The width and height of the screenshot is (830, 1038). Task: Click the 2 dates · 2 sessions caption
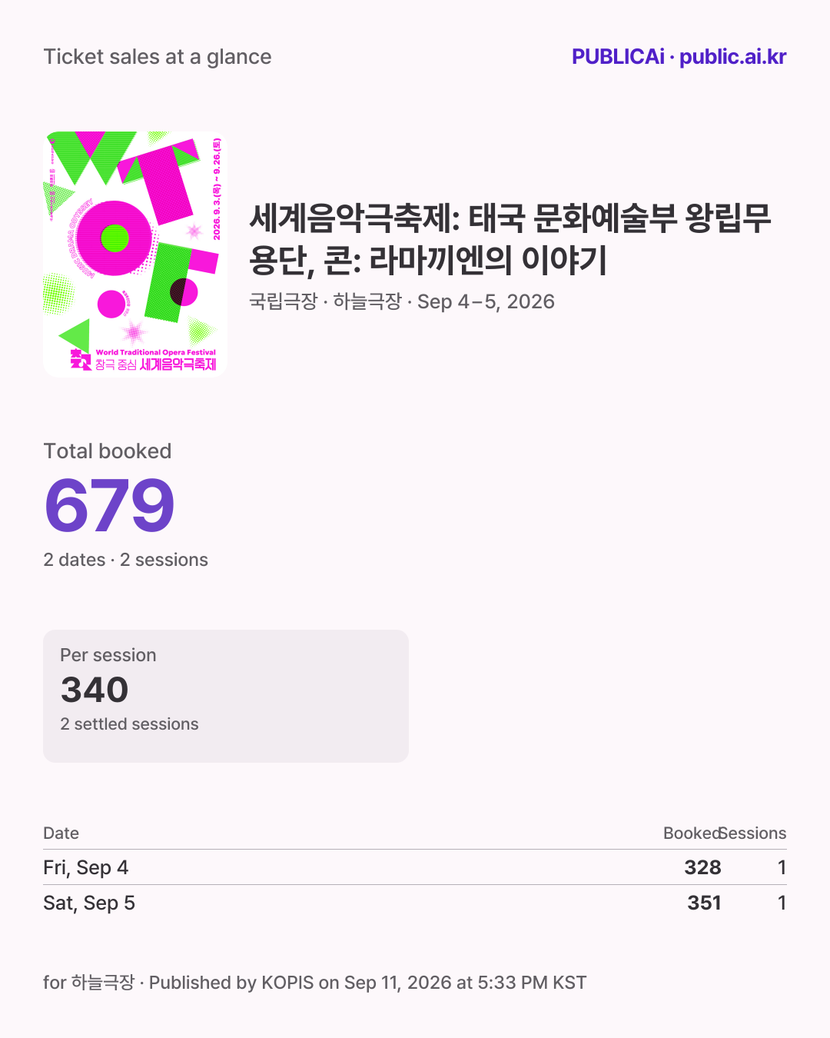pyautogui.click(x=126, y=560)
